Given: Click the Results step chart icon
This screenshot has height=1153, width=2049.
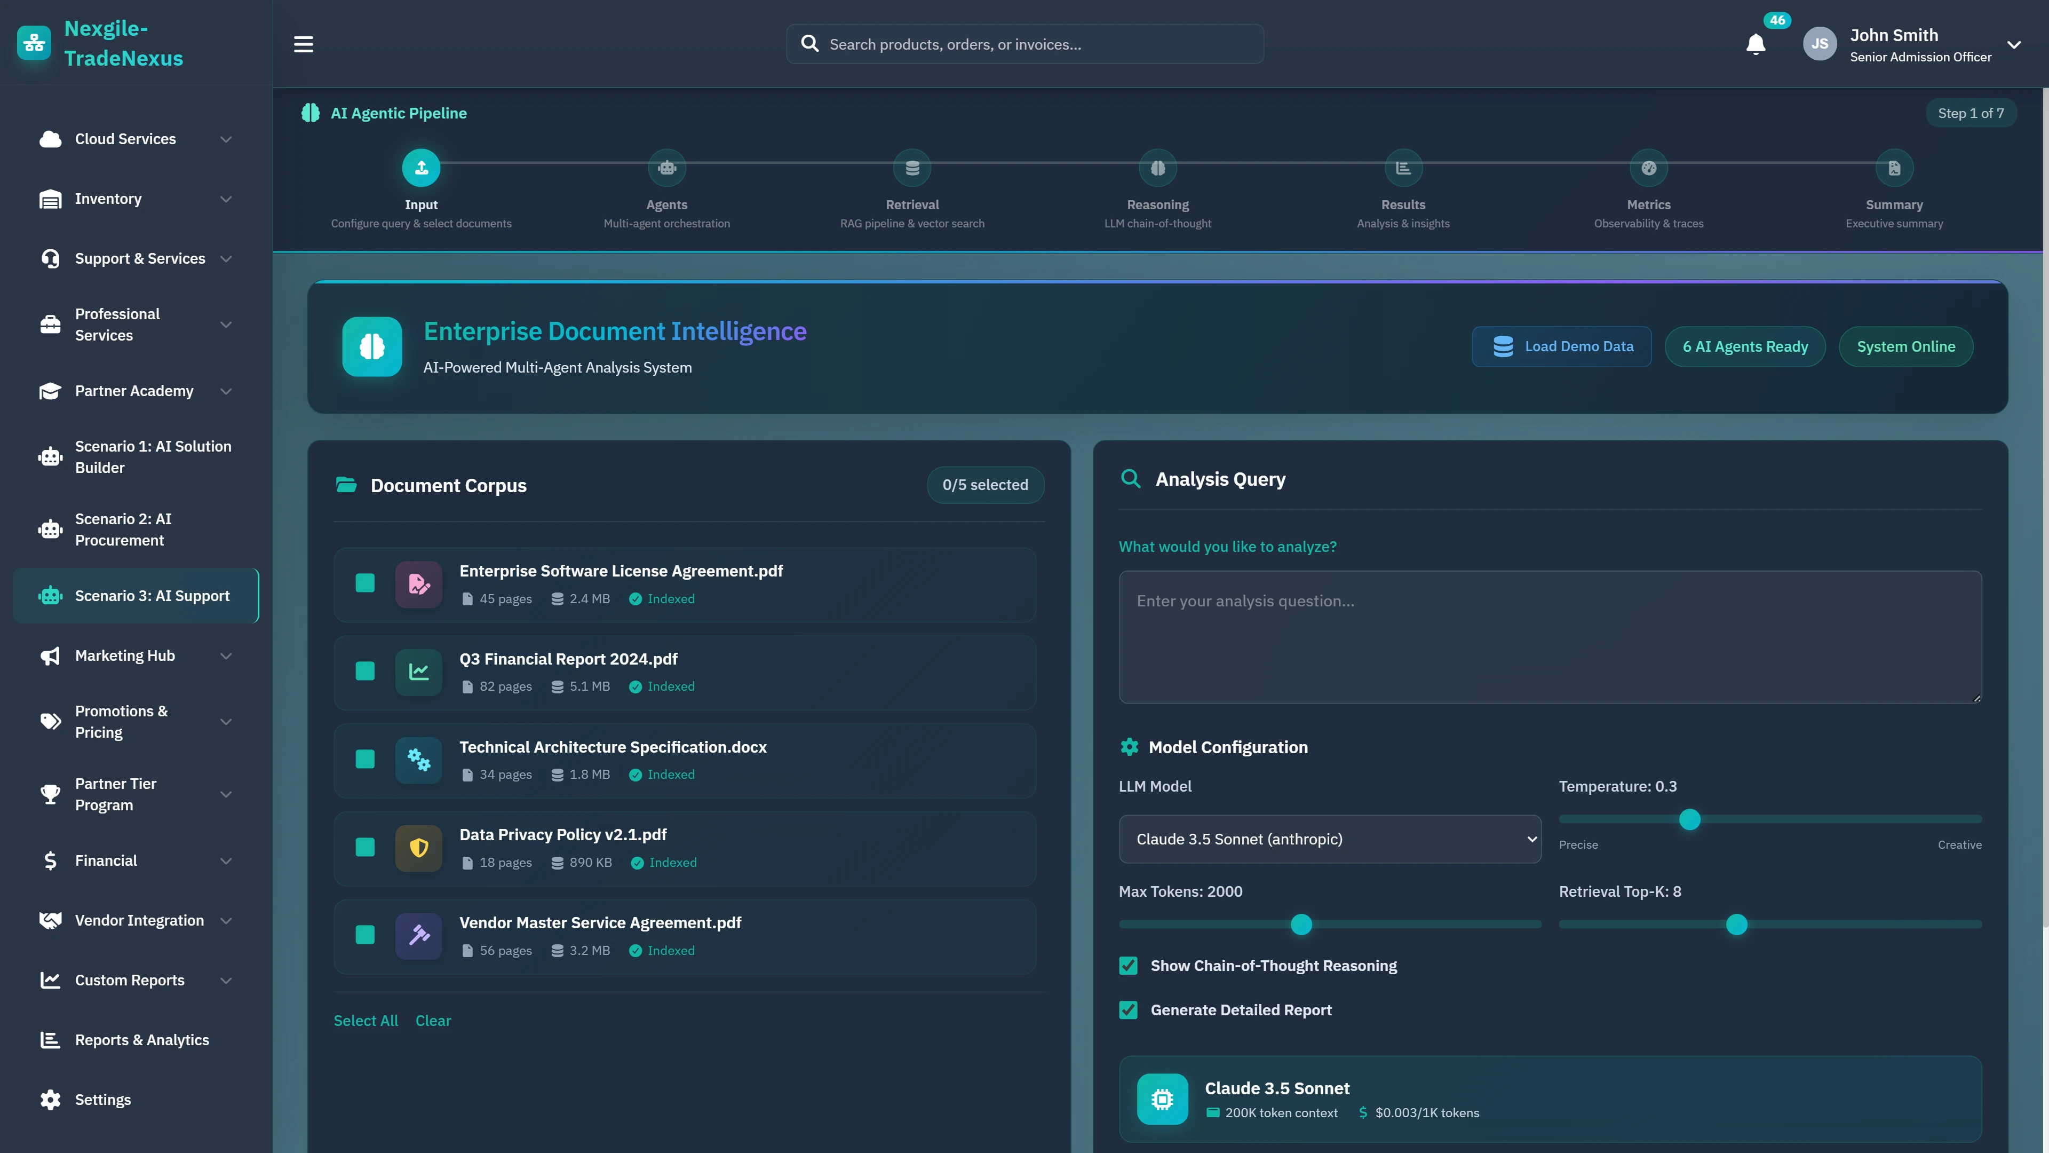Looking at the screenshot, I should (x=1403, y=168).
